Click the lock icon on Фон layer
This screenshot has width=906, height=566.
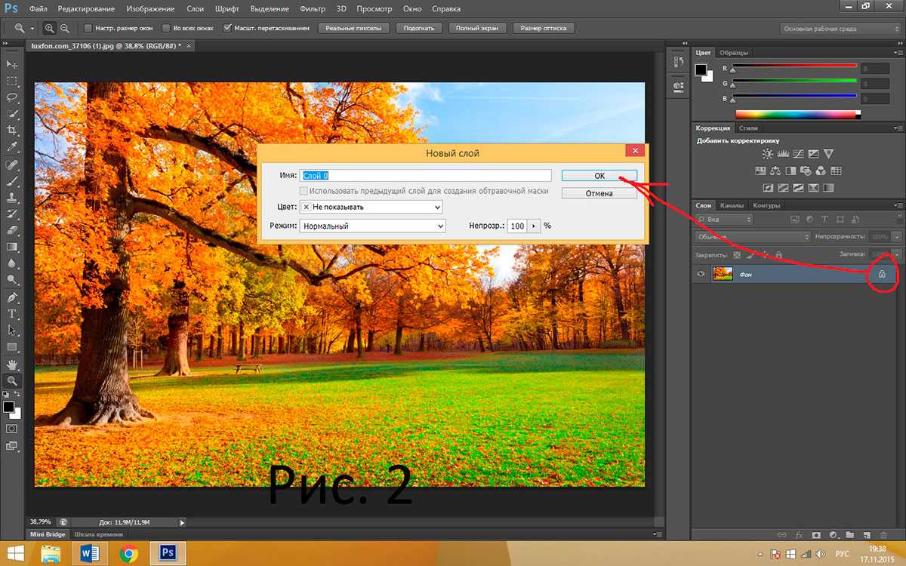[x=881, y=275]
